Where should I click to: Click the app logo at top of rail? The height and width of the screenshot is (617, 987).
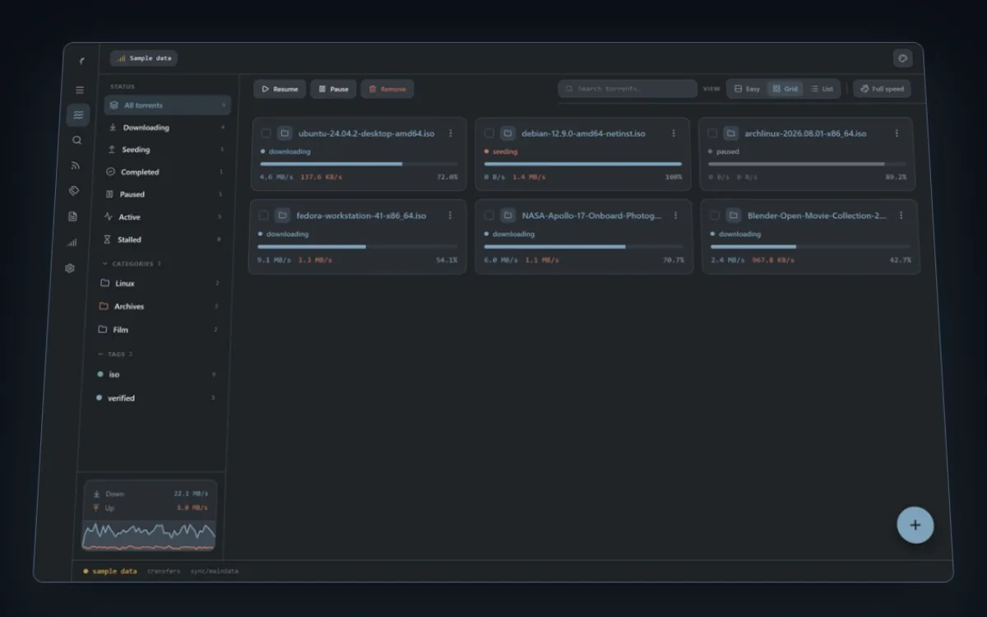click(x=81, y=61)
